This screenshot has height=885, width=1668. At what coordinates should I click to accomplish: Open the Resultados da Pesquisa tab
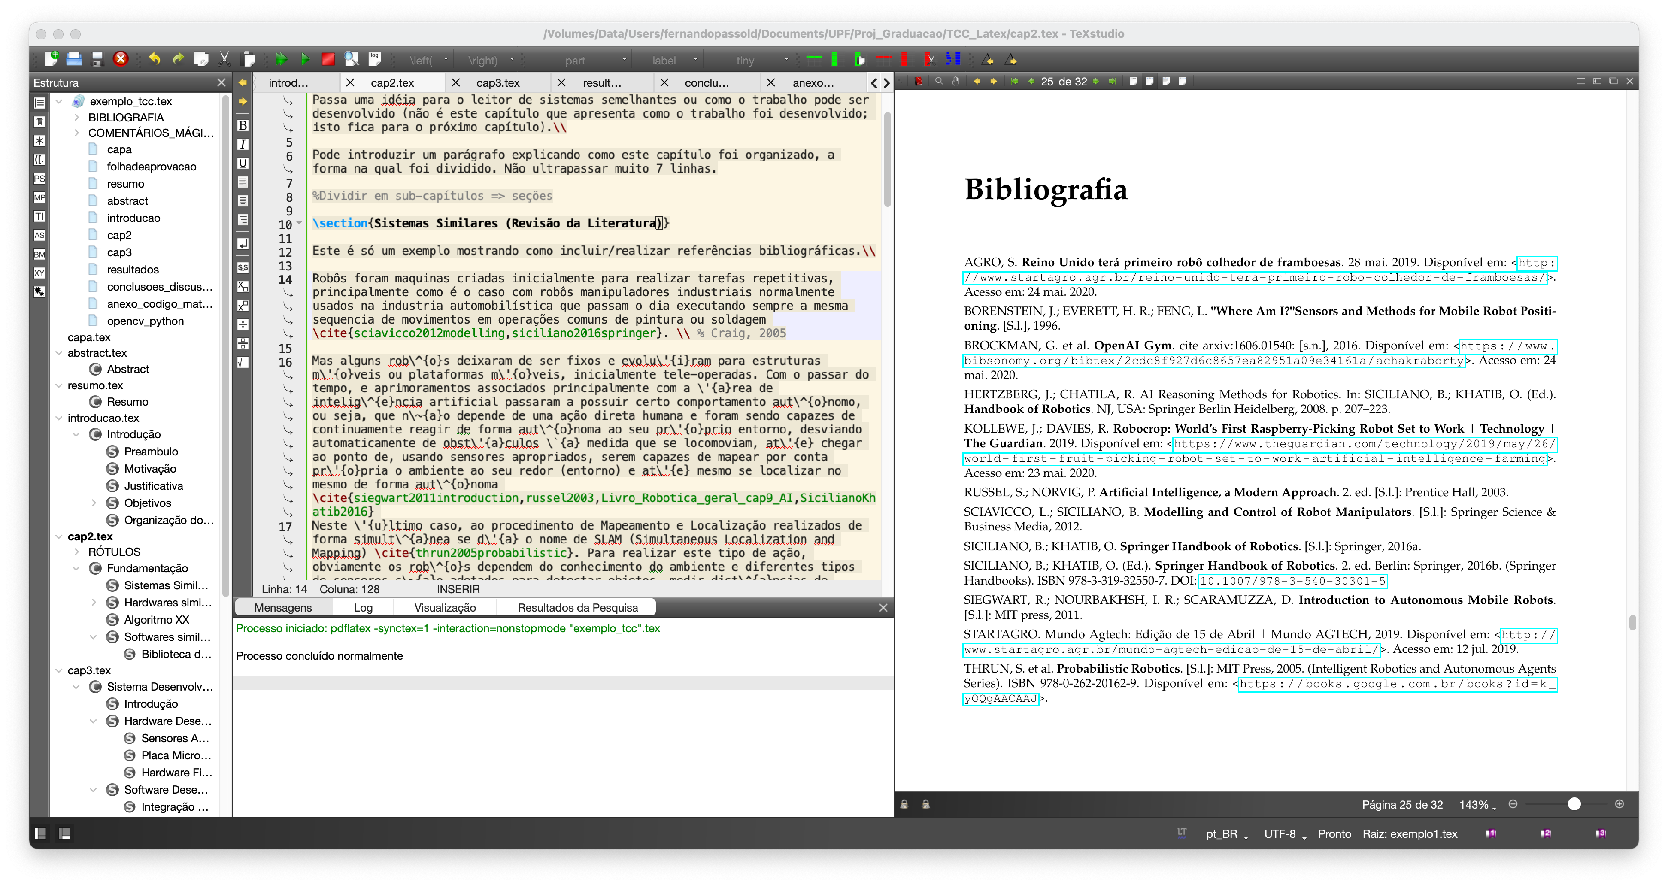pos(578,608)
